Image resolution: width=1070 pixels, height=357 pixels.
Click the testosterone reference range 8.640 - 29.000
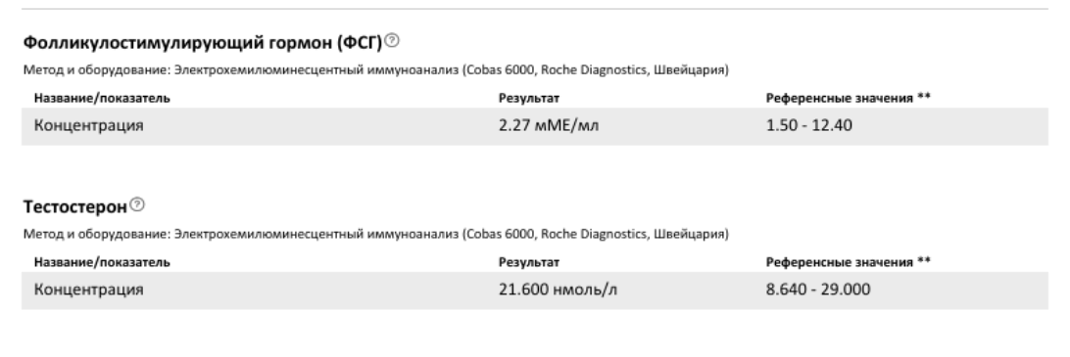tap(818, 290)
